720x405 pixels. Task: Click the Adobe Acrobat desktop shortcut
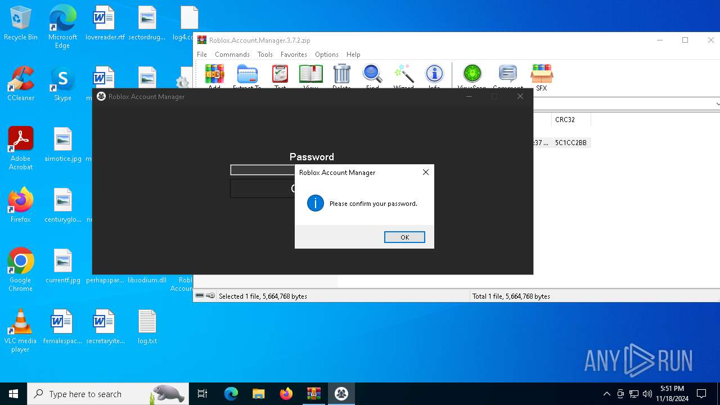(x=21, y=148)
